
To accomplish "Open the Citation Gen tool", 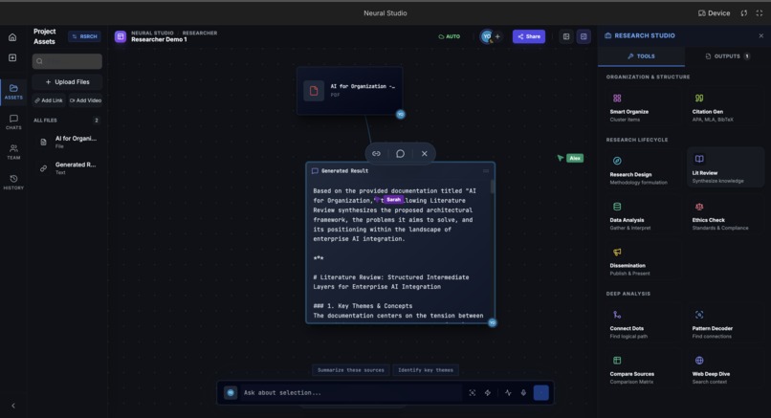I will [725, 107].
